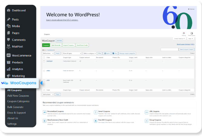Expand the Help panel
The height and width of the screenshot is (137, 202).
[x=191, y=39]
